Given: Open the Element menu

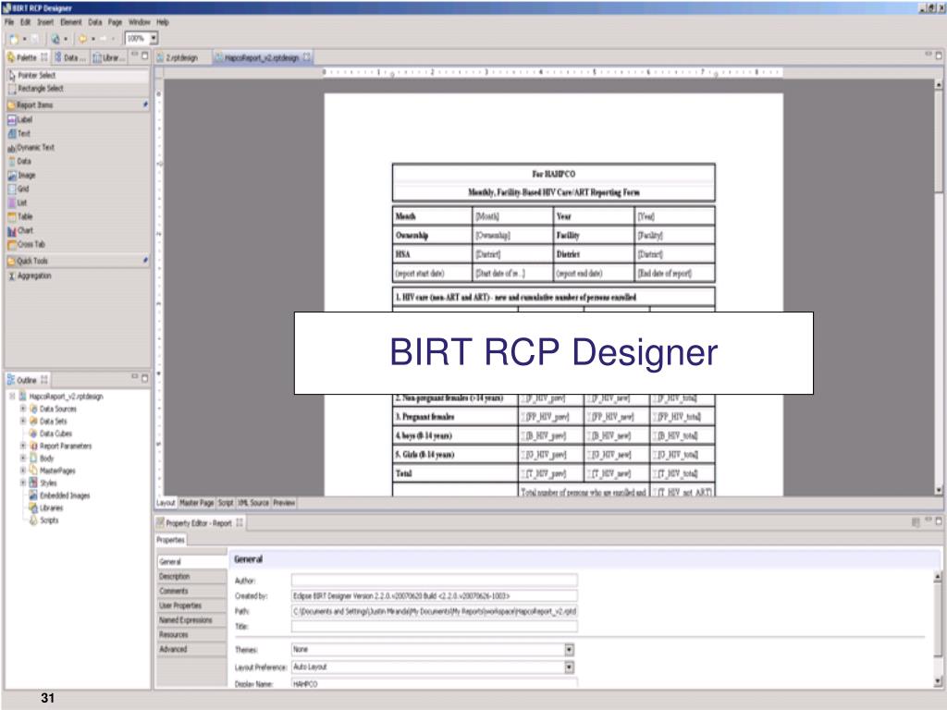Looking at the screenshot, I should (x=70, y=22).
